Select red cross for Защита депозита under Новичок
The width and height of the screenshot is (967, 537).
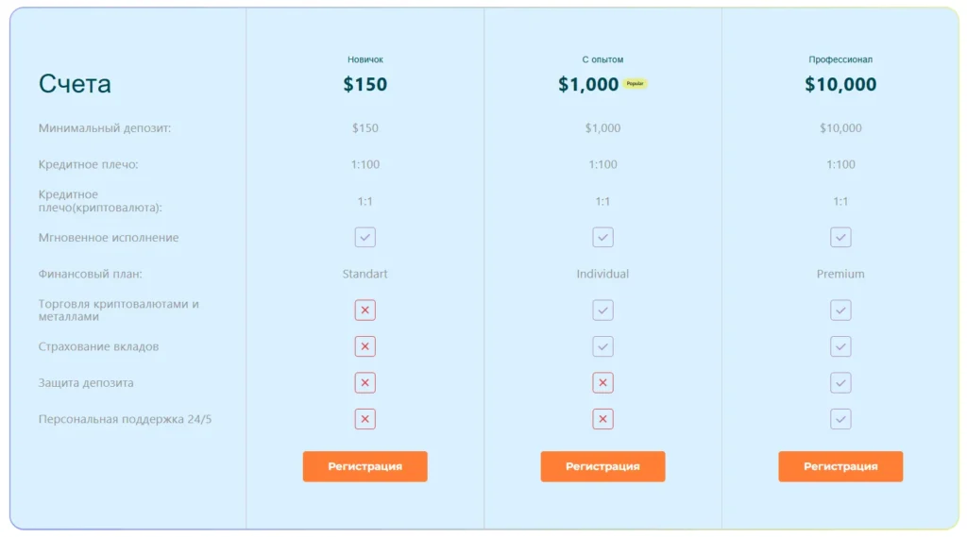point(365,382)
